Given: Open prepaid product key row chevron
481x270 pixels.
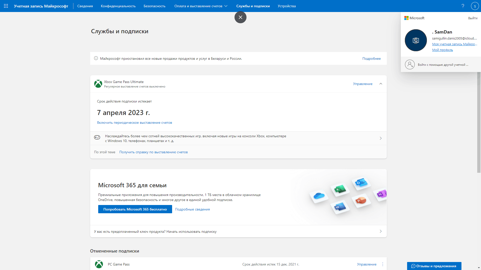Looking at the screenshot, I should coord(381,231).
